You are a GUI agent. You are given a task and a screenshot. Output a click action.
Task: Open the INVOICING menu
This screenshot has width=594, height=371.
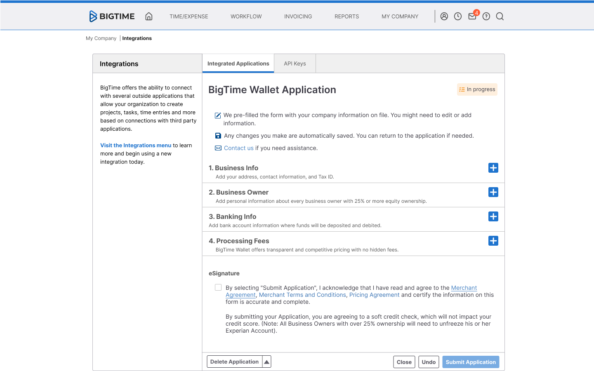[298, 16]
